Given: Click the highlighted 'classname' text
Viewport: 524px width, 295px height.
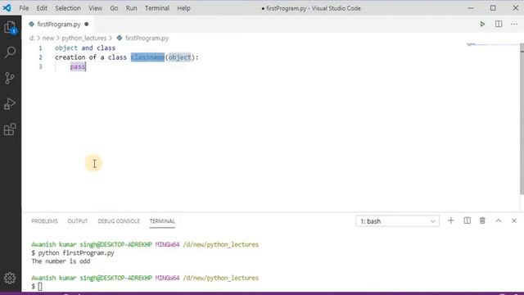Looking at the screenshot, I should pyautogui.click(x=147, y=57).
